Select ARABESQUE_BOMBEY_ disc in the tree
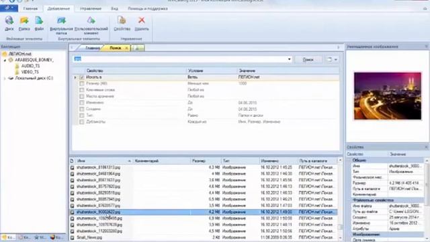This screenshot has width=430, height=242. coord(34,60)
